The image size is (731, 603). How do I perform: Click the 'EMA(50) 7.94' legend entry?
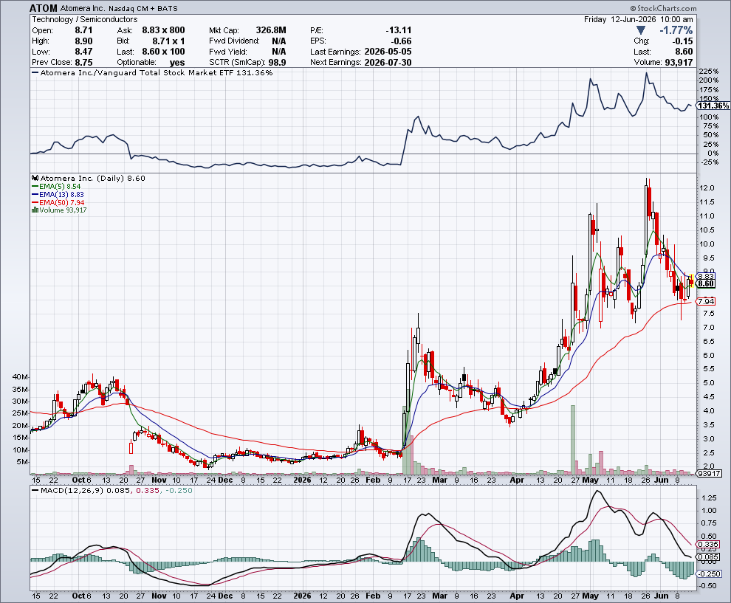(x=61, y=202)
